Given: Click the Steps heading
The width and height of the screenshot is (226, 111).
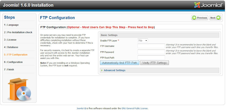Looking at the screenshot, I should (9, 17).
